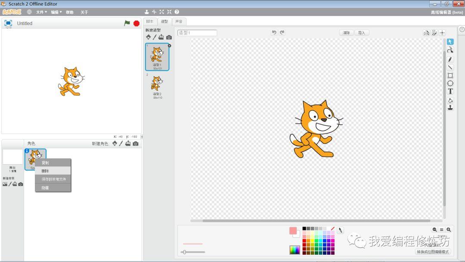Flip the costume left-right

[x=426, y=33]
